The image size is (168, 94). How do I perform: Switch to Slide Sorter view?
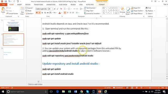(132, 88)
